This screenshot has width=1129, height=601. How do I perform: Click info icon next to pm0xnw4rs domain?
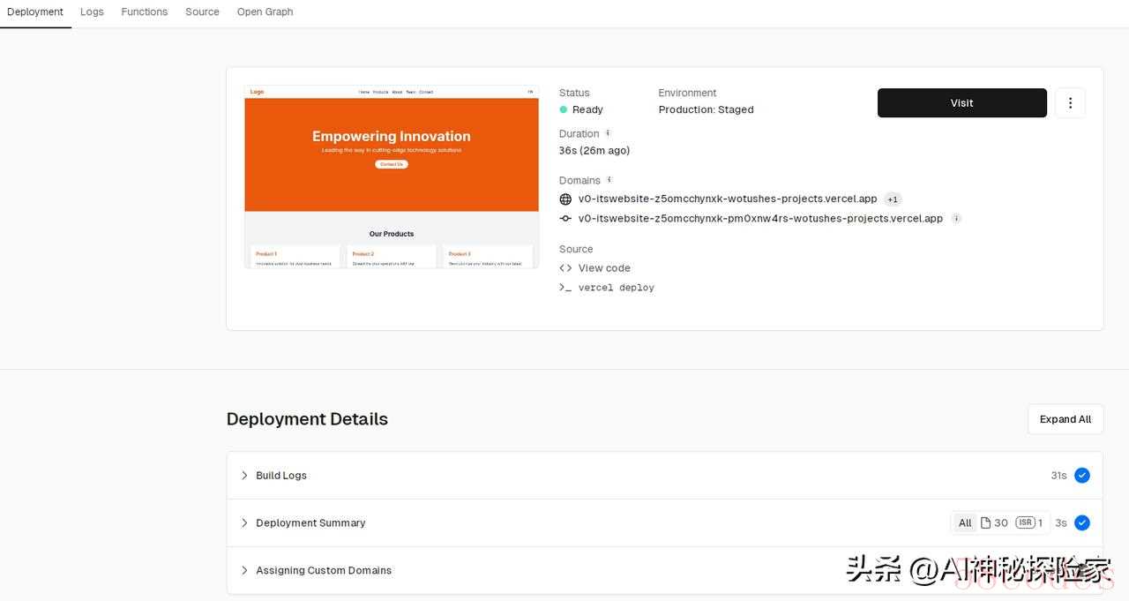pos(956,219)
